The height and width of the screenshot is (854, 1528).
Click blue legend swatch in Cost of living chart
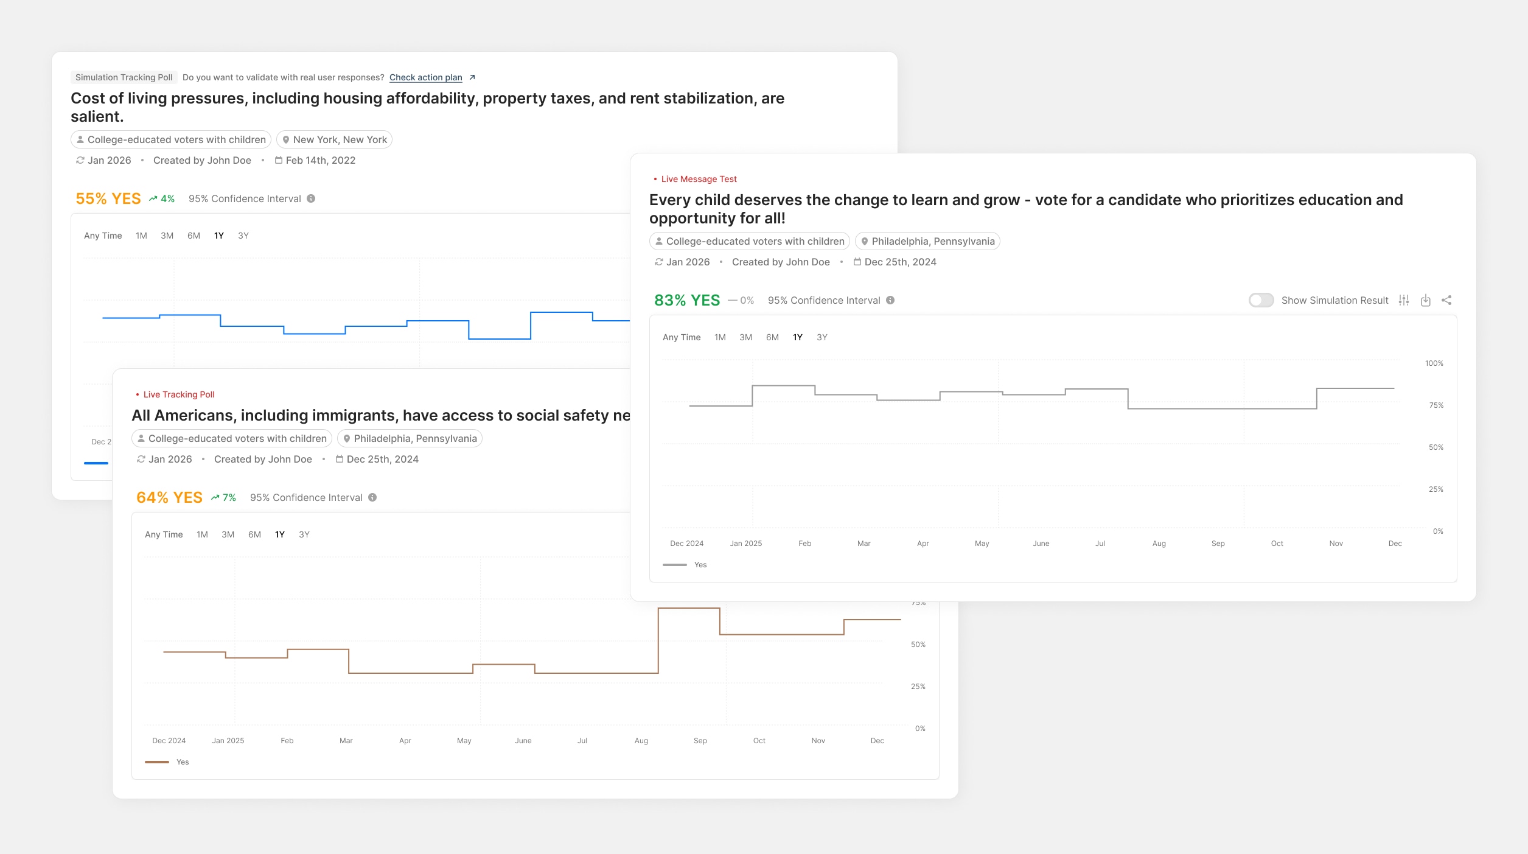pos(96,463)
